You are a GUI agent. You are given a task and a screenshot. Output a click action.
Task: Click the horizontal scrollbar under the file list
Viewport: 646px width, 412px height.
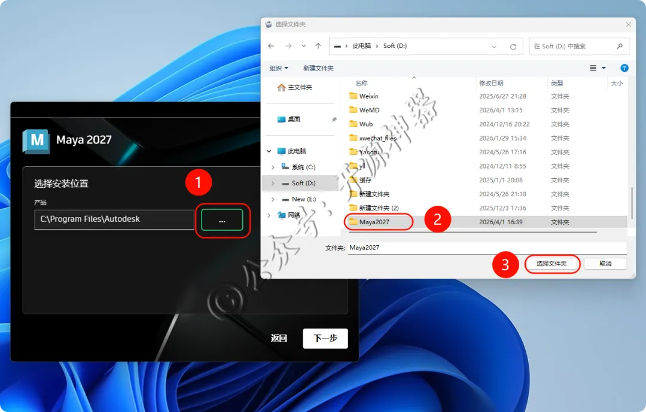[x=473, y=233]
